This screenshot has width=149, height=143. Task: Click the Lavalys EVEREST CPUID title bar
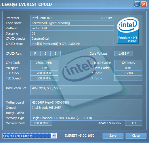pyautogui.click(x=67, y=4)
